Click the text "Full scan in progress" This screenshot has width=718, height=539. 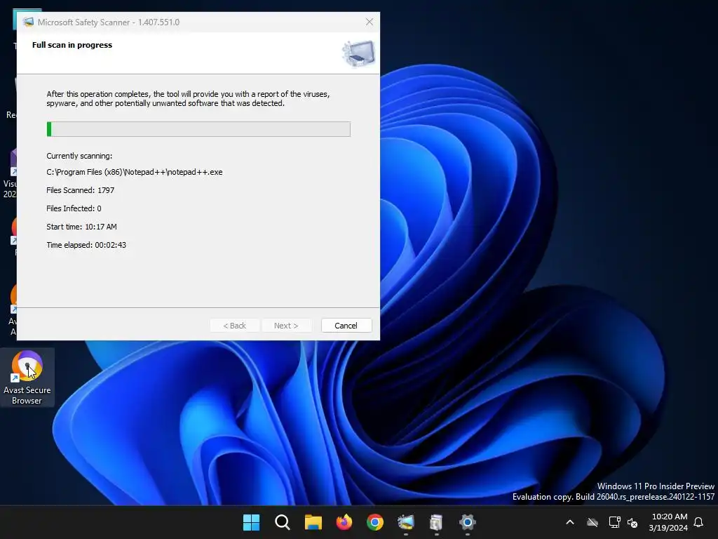click(72, 45)
